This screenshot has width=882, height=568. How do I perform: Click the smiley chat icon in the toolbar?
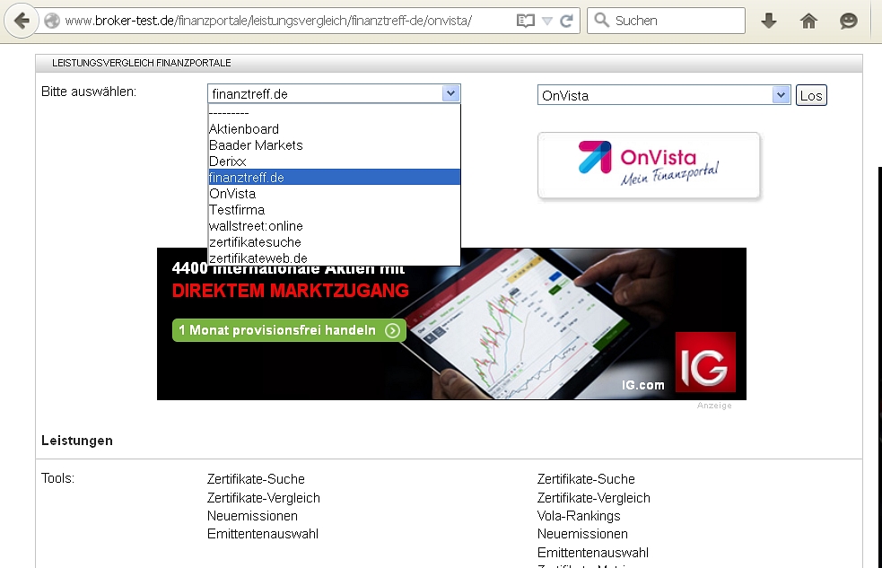pos(848,21)
